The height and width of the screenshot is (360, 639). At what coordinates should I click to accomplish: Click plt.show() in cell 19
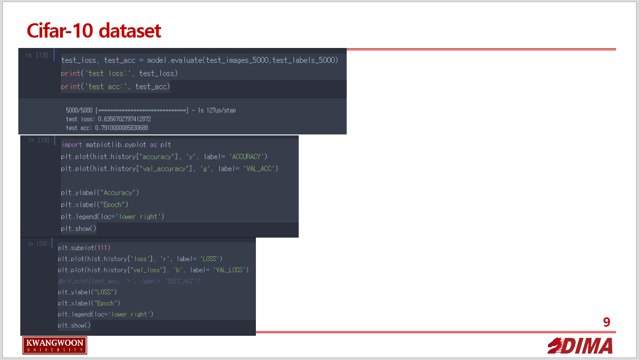tap(79, 228)
